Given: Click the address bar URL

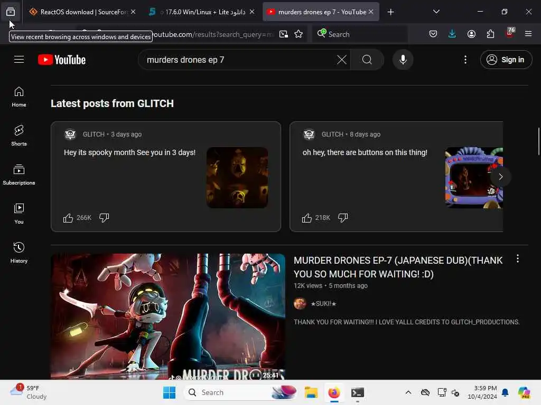Looking at the screenshot, I should (213, 34).
